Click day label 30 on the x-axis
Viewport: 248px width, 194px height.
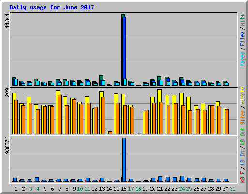pos(225,189)
